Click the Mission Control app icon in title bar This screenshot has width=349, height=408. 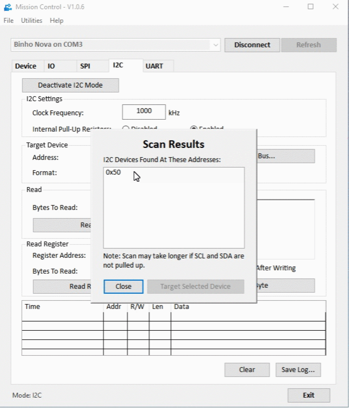[7, 7]
